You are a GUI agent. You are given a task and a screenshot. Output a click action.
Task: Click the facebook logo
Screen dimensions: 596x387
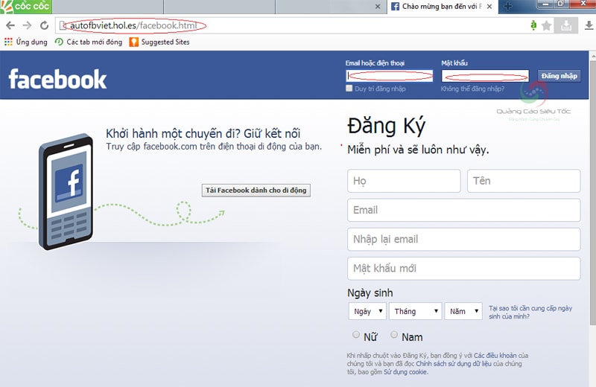coord(58,79)
